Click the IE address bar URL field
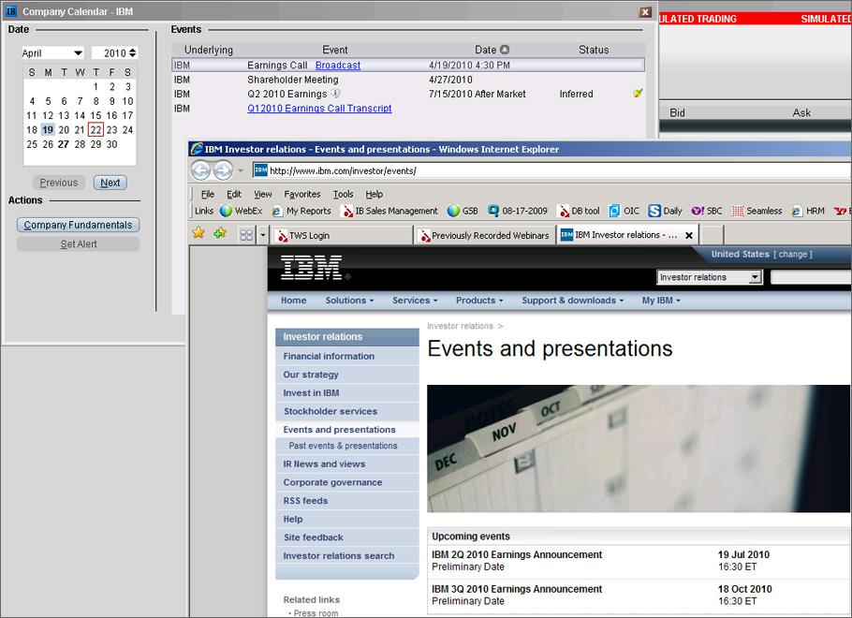 coord(554,170)
